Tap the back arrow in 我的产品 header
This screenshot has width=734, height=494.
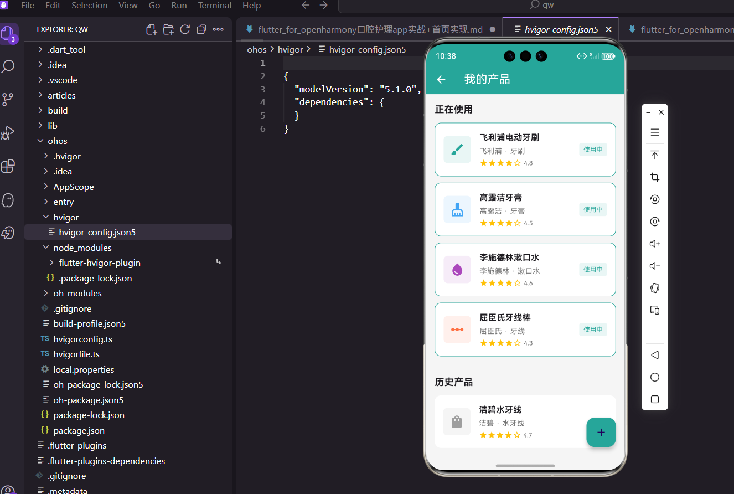click(x=441, y=80)
